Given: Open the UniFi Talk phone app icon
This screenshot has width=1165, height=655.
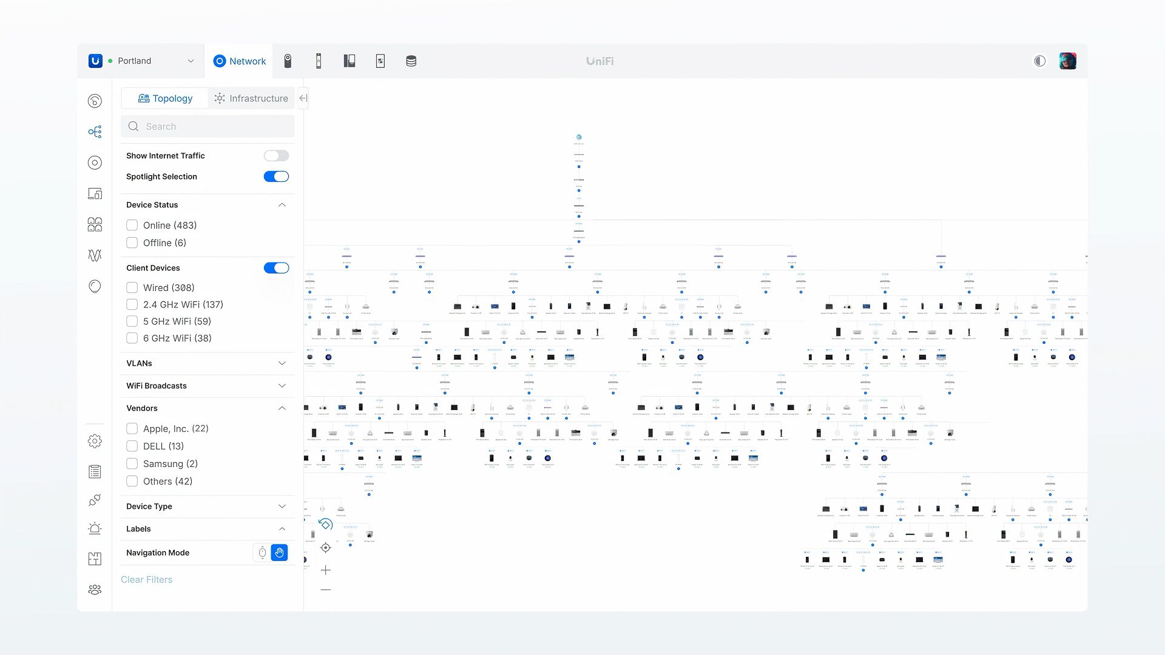Looking at the screenshot, I should point(349,61).
